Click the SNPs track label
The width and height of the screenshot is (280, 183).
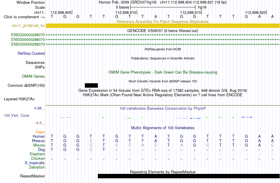click(x=40, y=67)
